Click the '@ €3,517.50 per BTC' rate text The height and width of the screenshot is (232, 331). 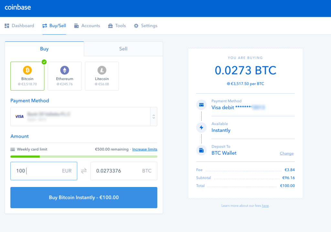pos(246,84)
